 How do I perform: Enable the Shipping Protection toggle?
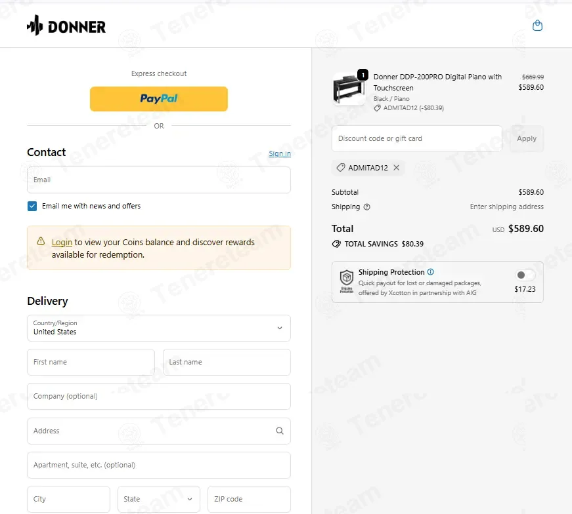525,275
